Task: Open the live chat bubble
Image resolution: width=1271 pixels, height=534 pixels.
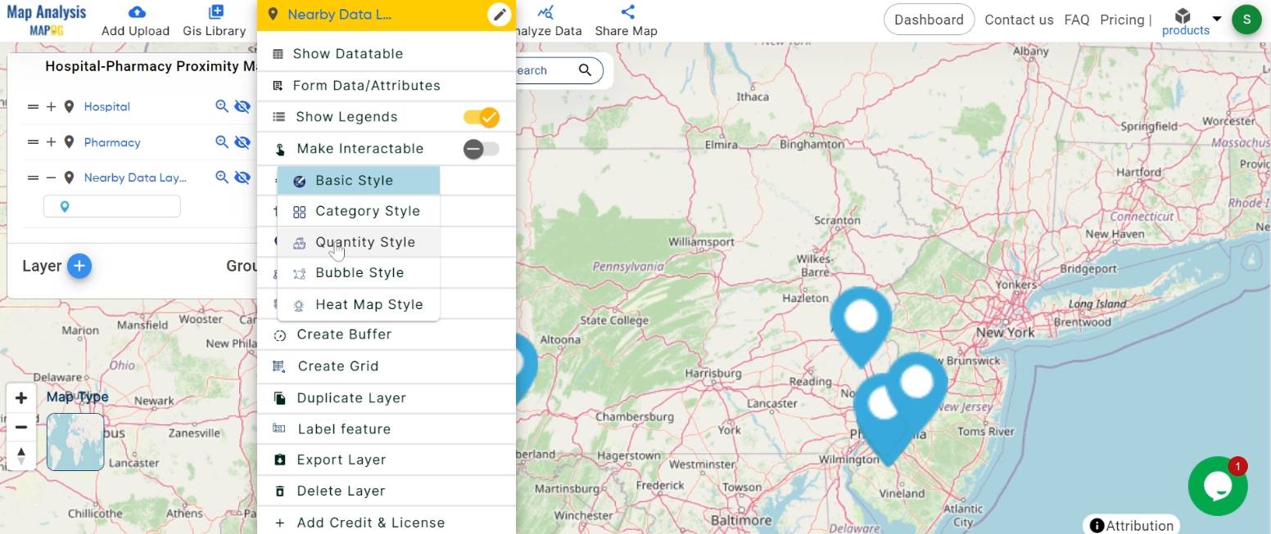Action: 1218,486
